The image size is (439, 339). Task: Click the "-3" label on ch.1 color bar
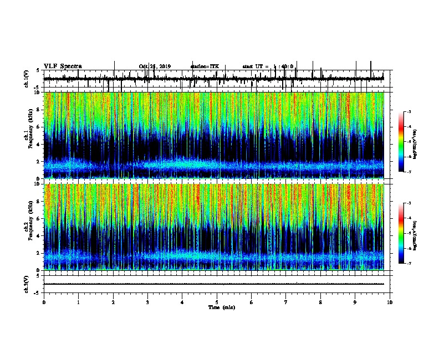click(x=409, y=111)
